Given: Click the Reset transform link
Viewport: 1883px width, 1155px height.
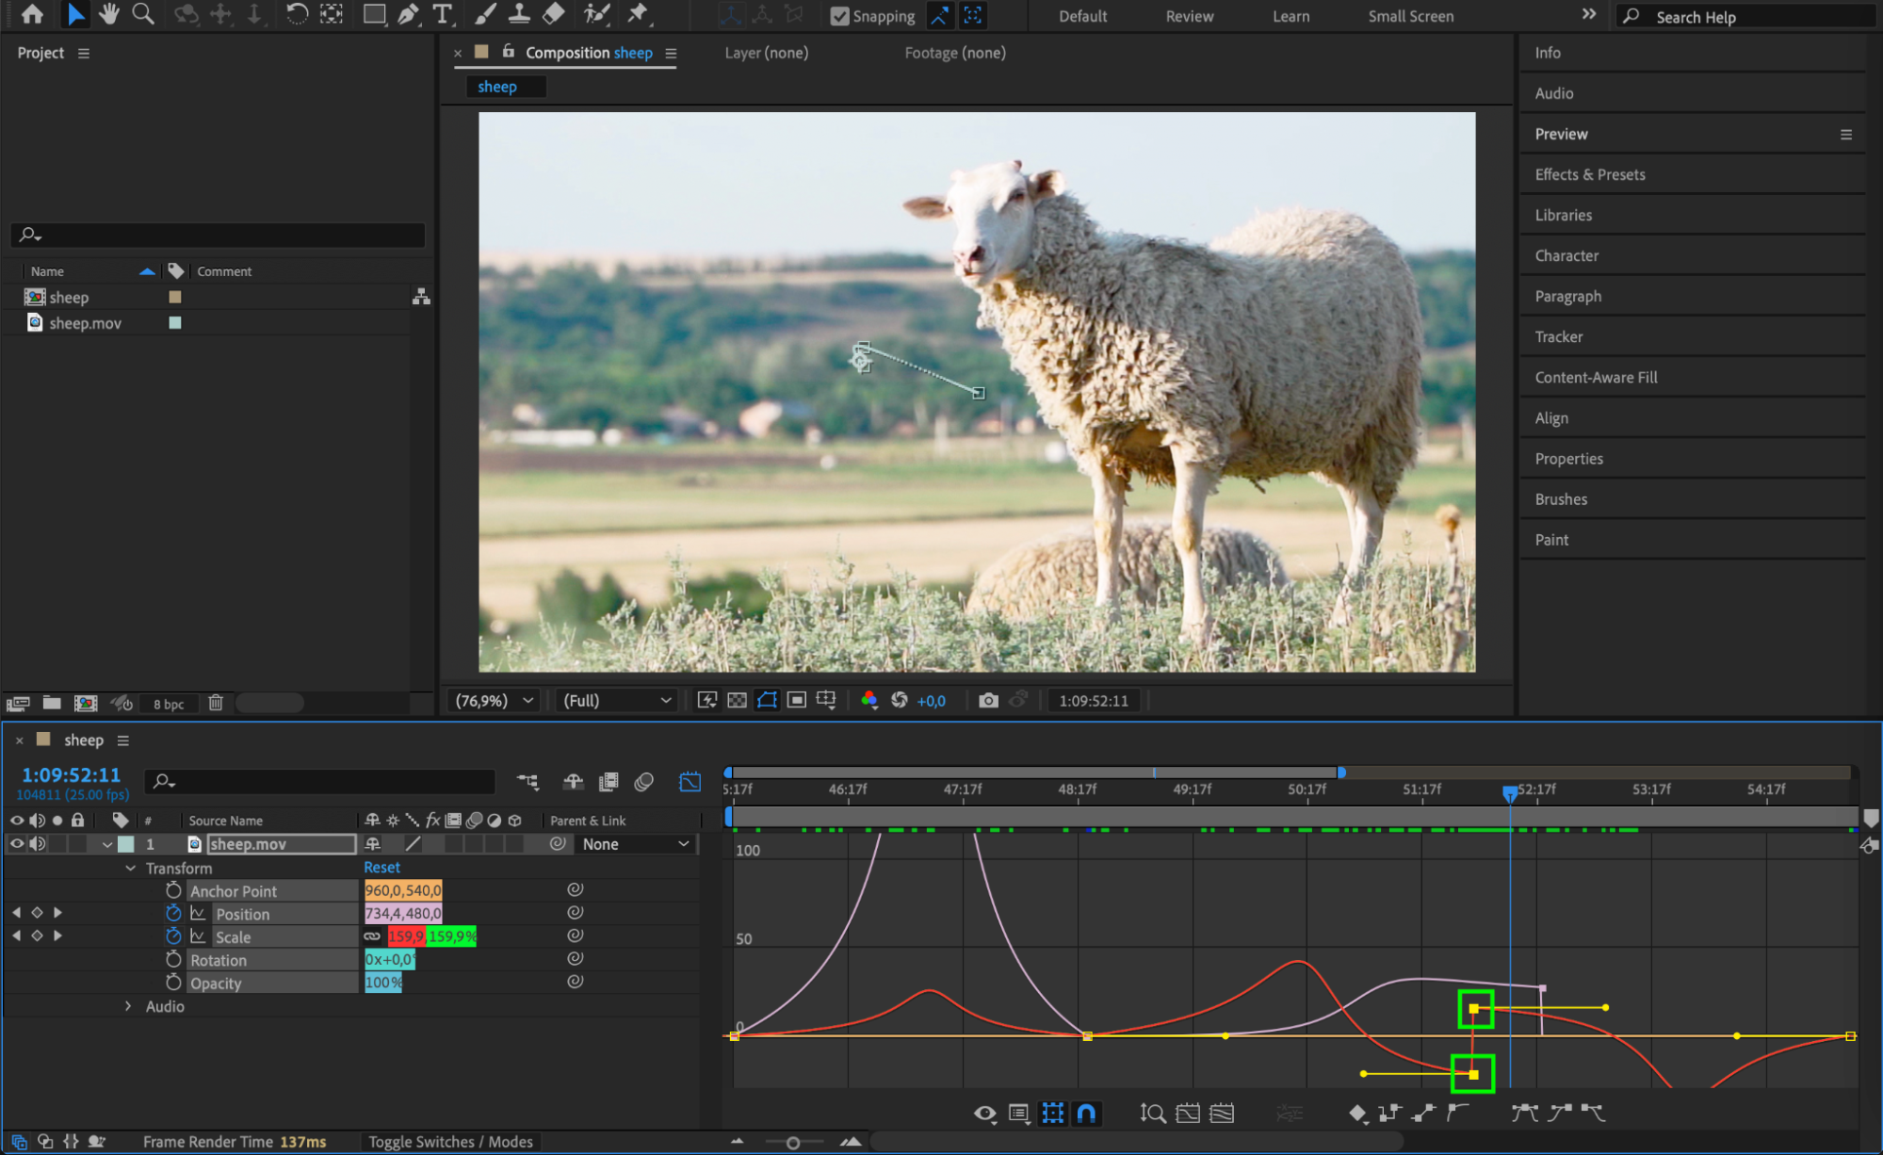Looking at the screenshot, I should [x=381, y=867].
